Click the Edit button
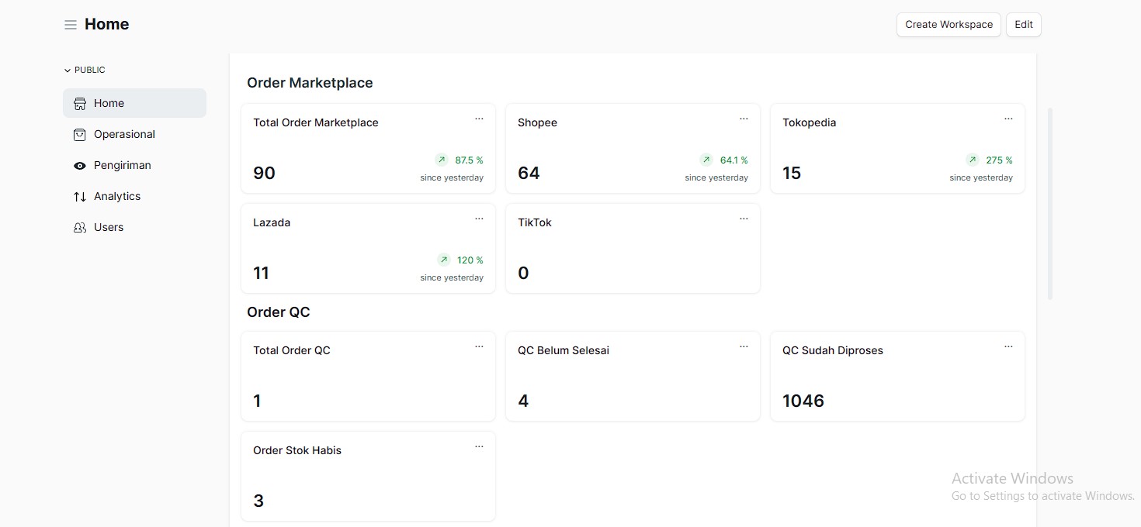 [1023, 25]
